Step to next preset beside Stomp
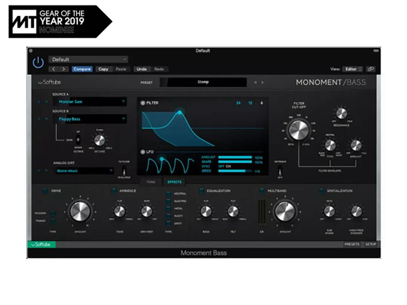407x305 pixels. click(x=263, y=83)
